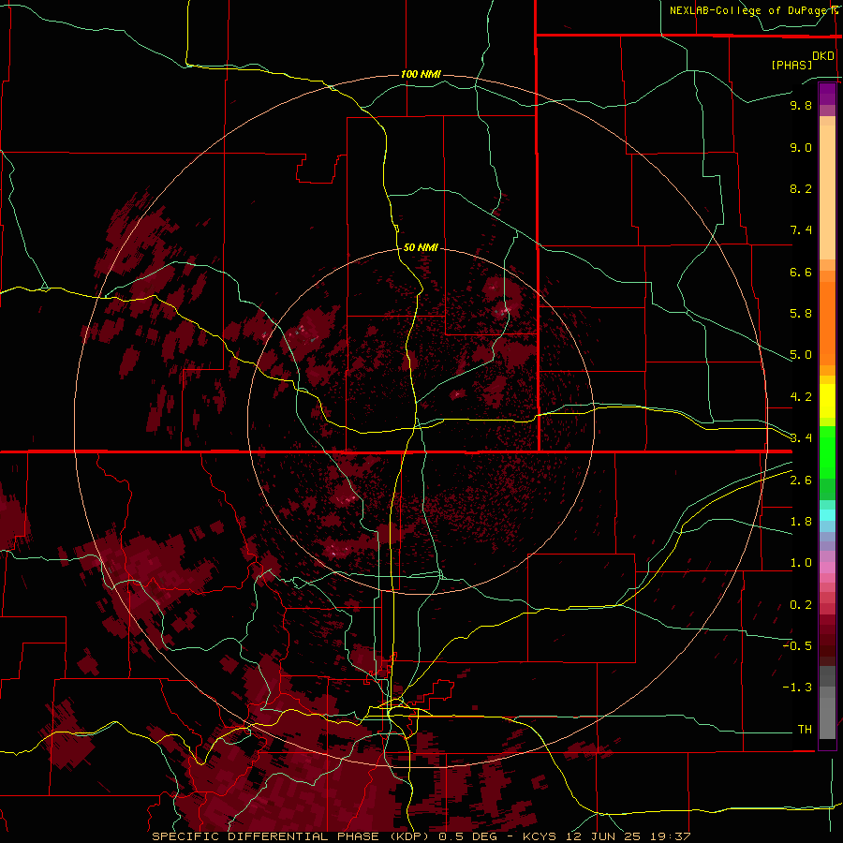Click the 100 NMI range ring label
This screenshot has width=843, height=843.
(421, 74)
